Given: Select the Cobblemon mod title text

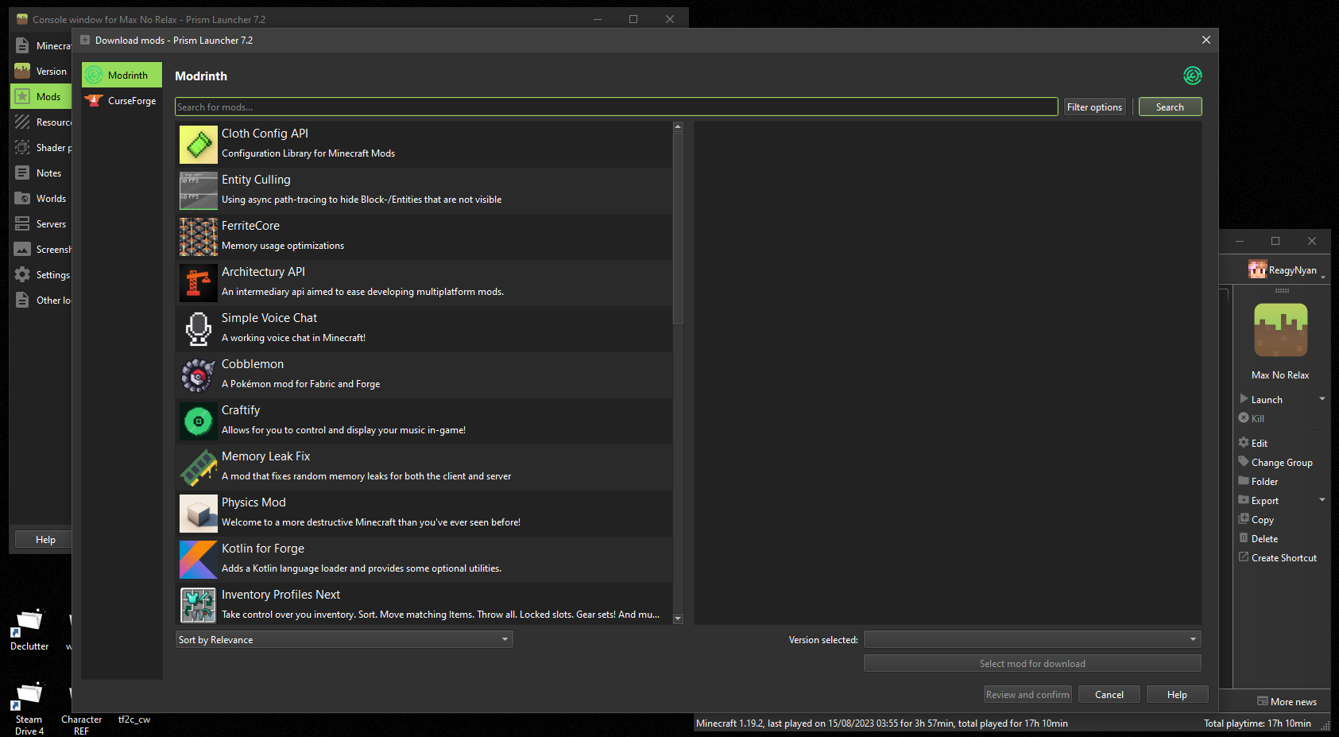Looking at the screenshot, I should tap(253, 364).
